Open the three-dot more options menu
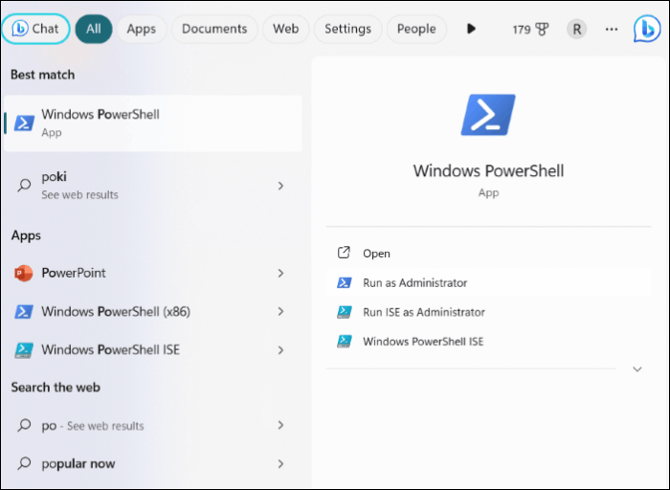This screenshot has width=670, height=490. pyautogui.click(x=611, y=29)
